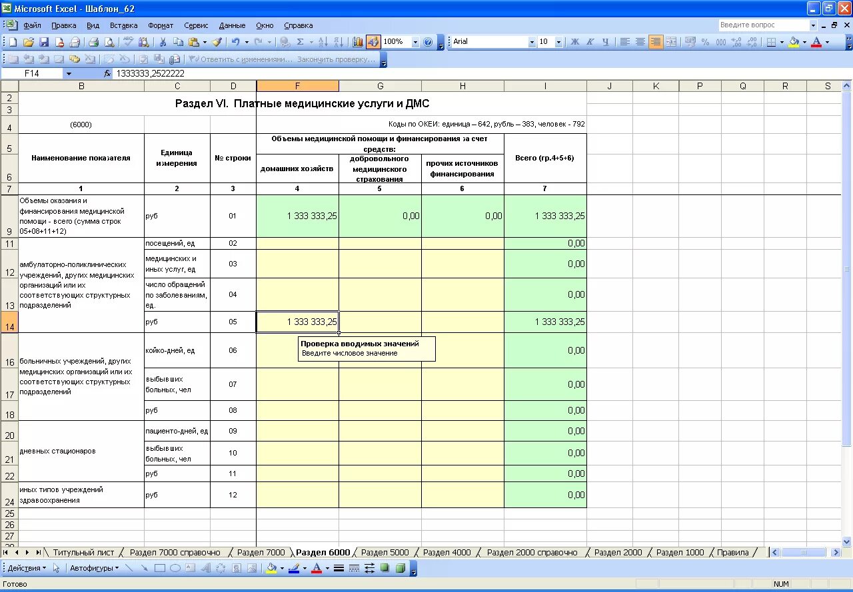Sort ascending A to Я
Image resolution: width=853 pixels, height=592 pixels.
click(x=323, y=42)
